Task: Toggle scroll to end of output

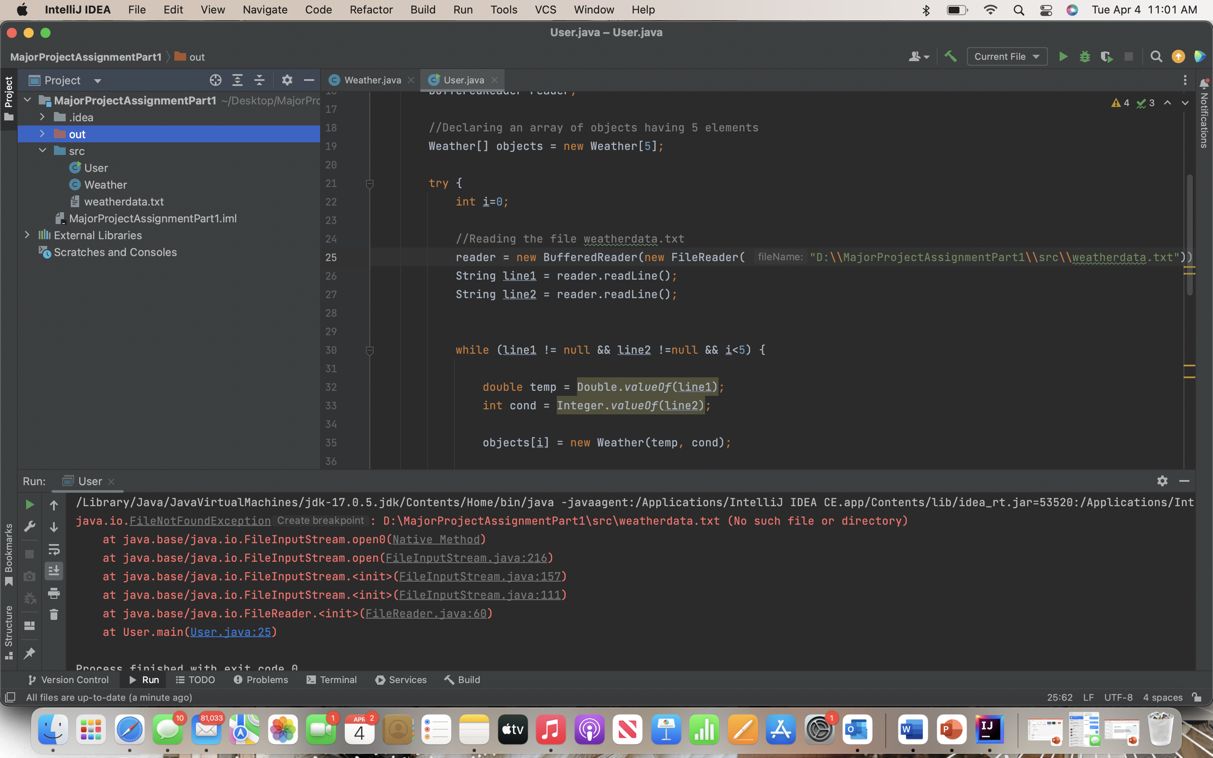Action: (53, 571)
